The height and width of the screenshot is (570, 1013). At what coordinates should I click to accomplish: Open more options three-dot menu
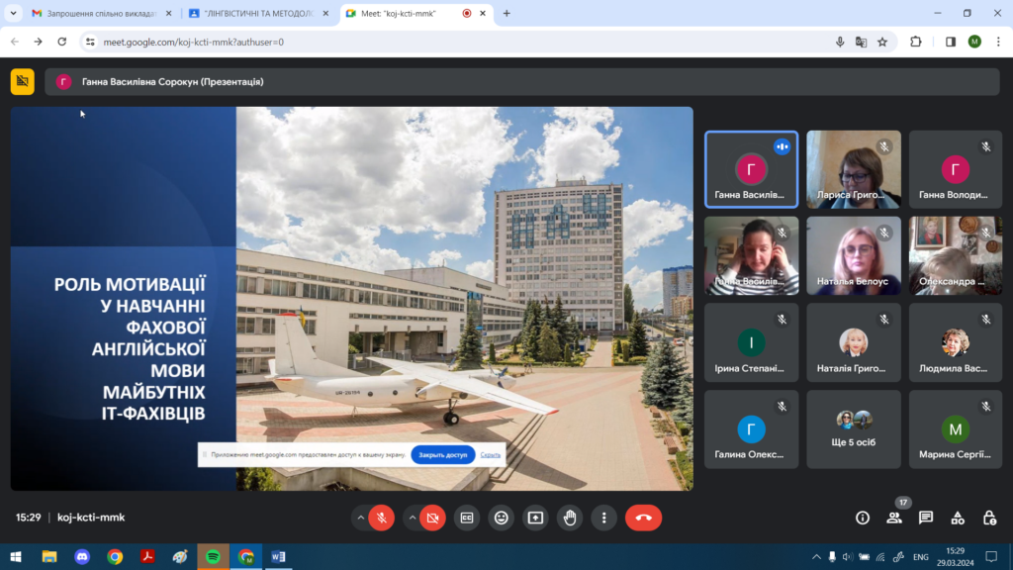603,518
